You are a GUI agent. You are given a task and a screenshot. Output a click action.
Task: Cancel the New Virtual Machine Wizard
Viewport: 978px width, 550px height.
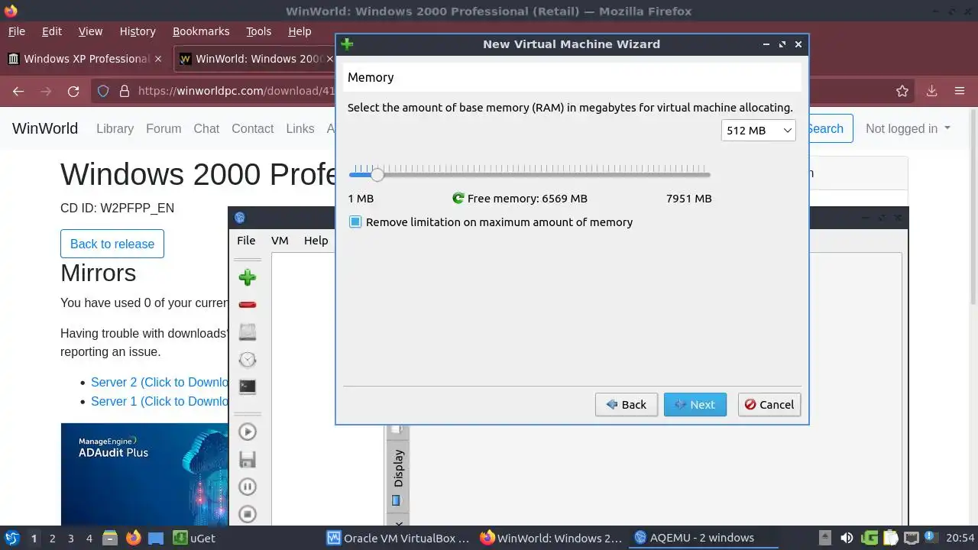(769, 405)
